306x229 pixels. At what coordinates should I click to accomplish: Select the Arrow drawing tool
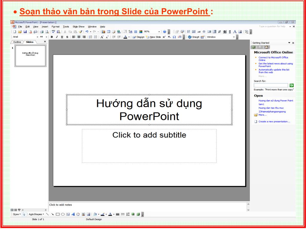point(52,214)
